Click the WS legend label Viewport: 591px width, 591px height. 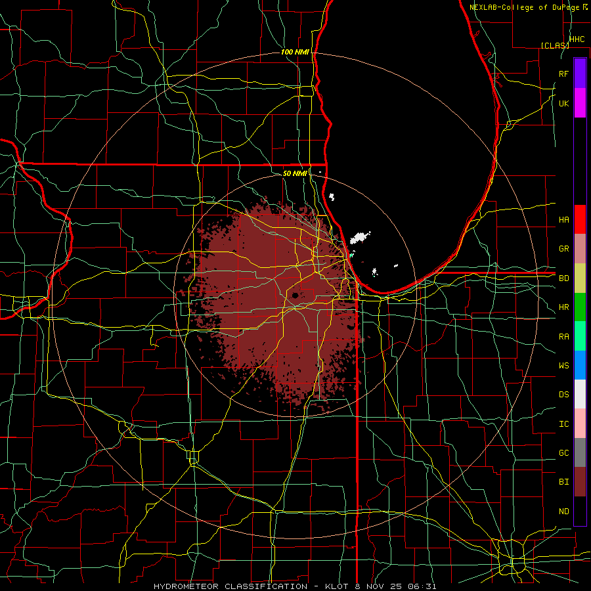click(x=563, y=366)
